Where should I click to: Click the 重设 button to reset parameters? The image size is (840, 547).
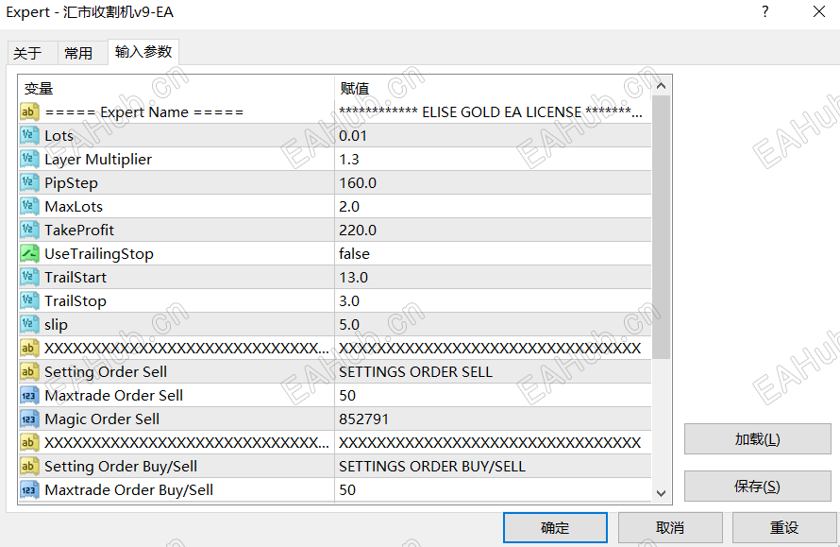784,527
